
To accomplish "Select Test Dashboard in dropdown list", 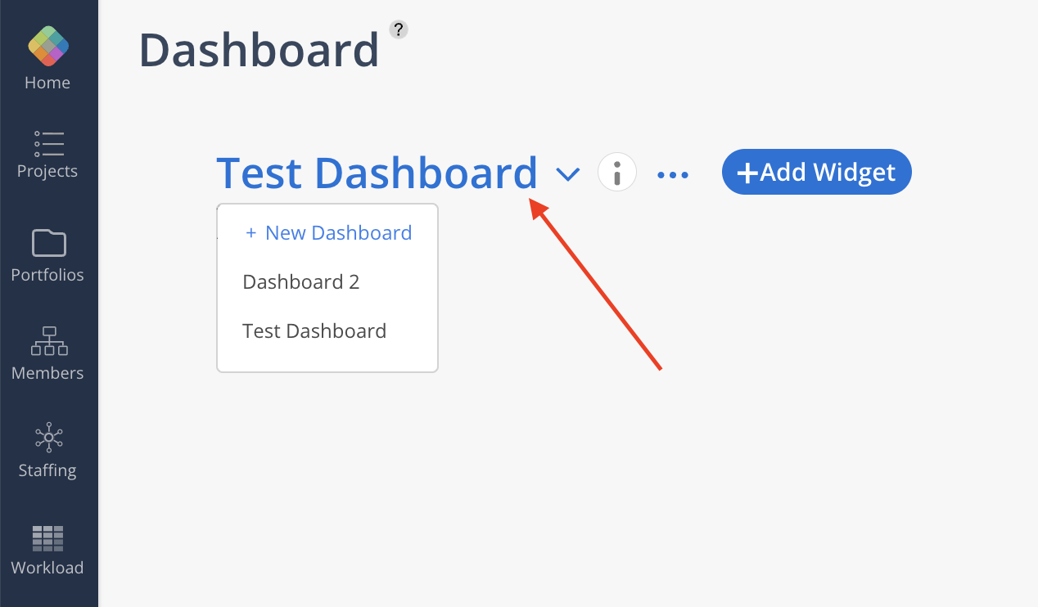I will click(314, 331).
